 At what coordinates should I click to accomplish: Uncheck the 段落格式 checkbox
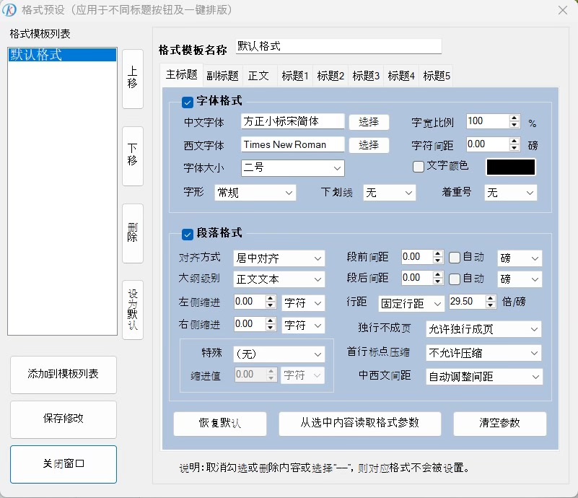coord(188,234)
